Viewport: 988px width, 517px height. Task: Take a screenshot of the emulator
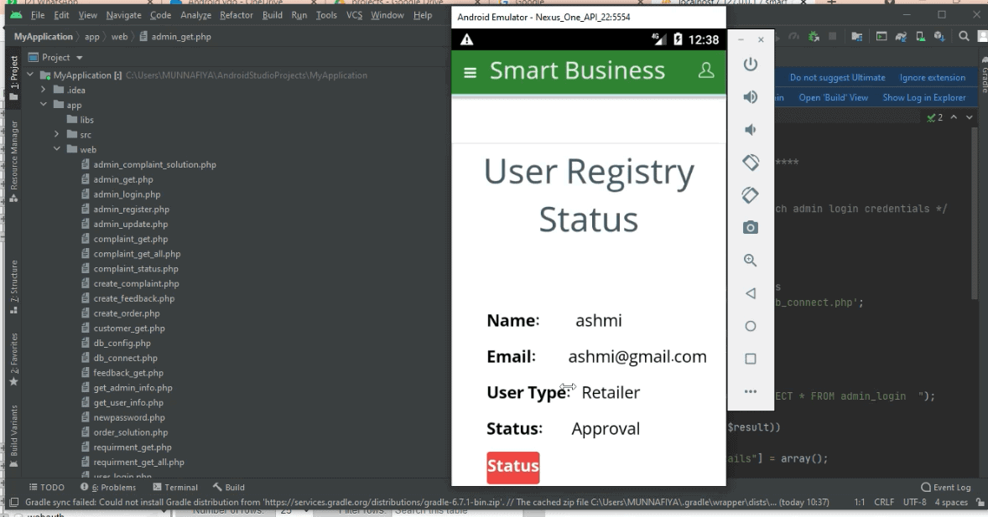[x=749, y=227]
